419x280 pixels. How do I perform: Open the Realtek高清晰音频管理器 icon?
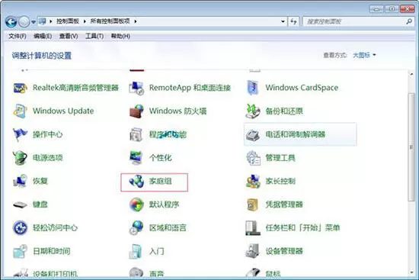pyautogui.click(x=20, y=88)
